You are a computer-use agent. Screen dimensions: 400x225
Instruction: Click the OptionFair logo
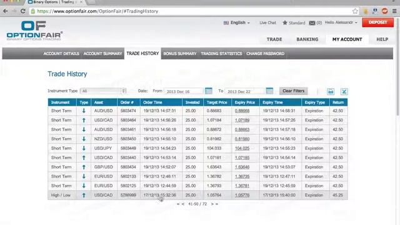34,31
